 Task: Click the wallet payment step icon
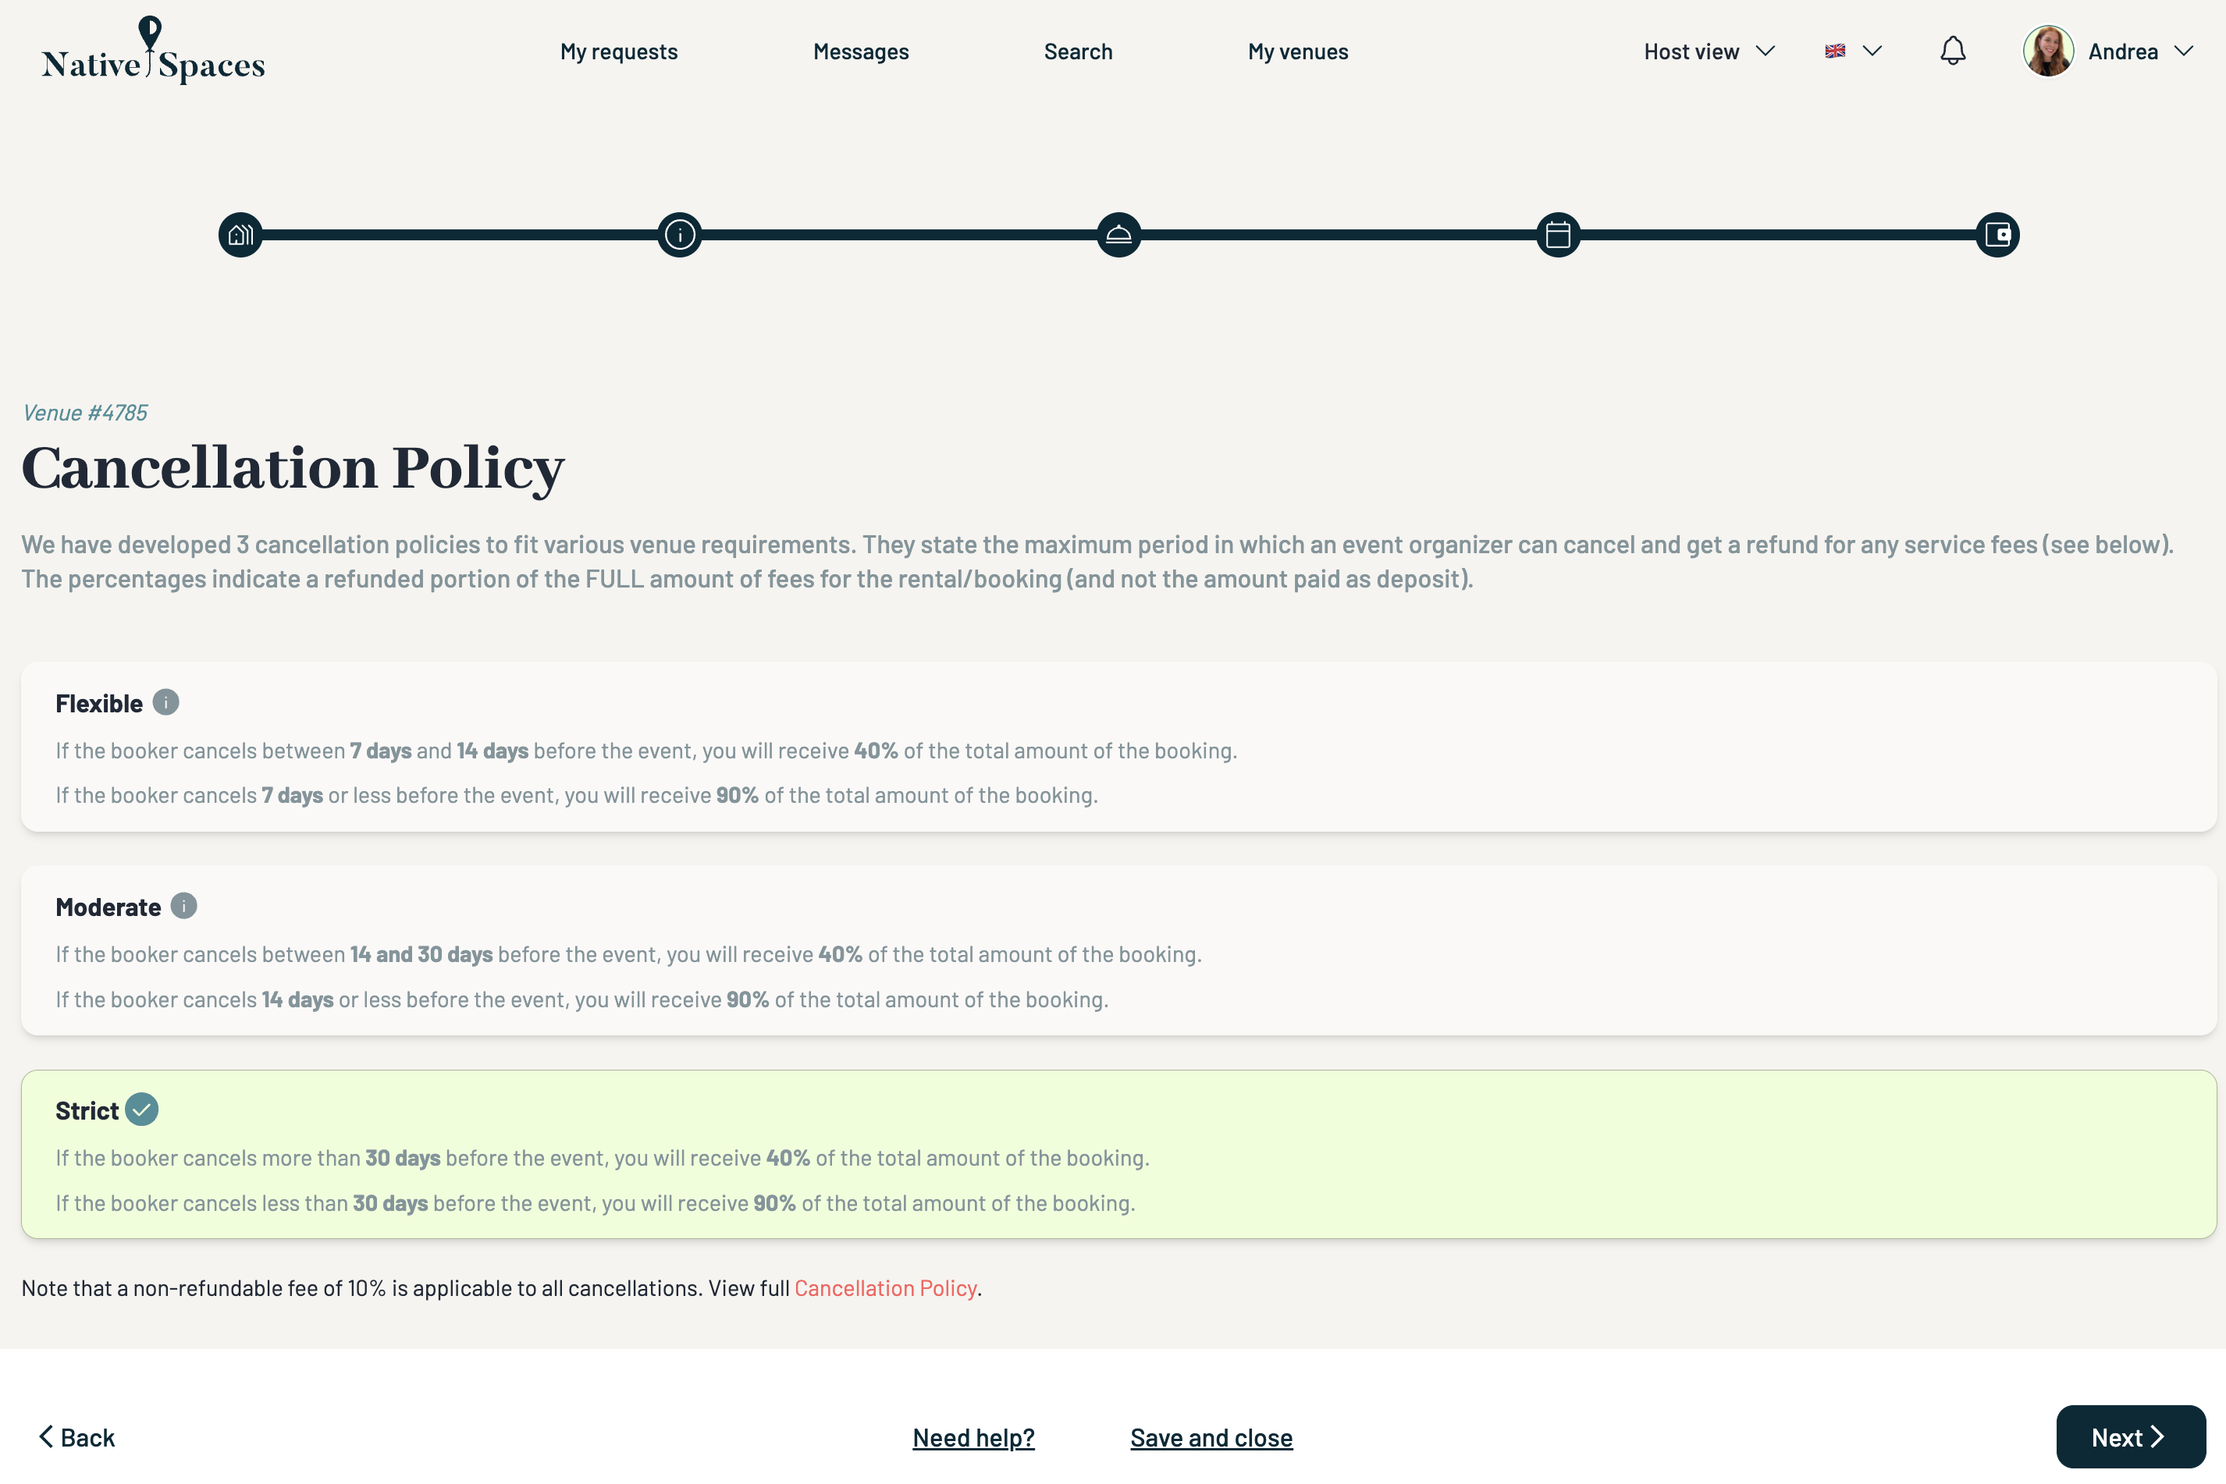tap(1997, 235)
